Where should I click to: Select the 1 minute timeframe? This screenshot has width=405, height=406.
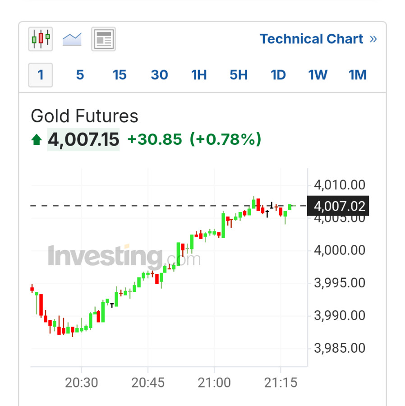point(41,75)
